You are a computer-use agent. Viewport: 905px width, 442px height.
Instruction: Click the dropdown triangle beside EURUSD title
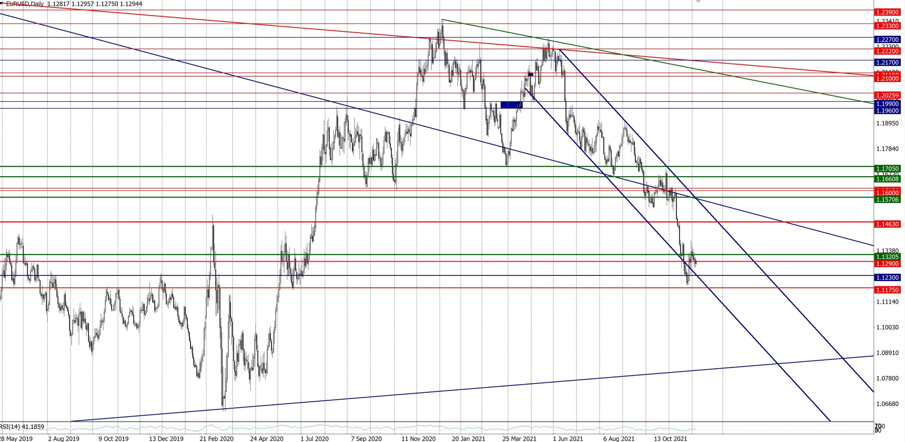pyautogui.click(x=2, y=3)
